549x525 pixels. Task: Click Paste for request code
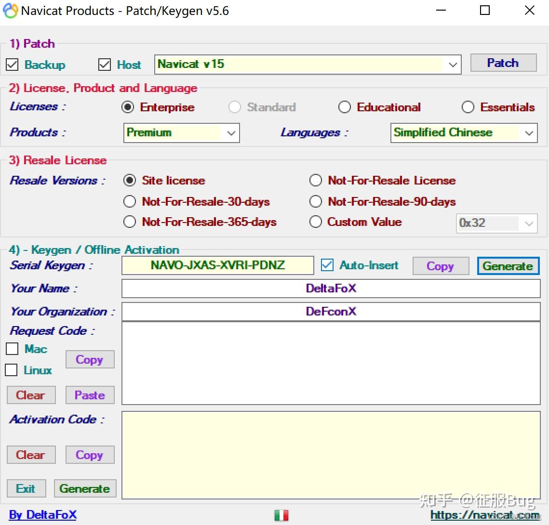coord(90,395)
